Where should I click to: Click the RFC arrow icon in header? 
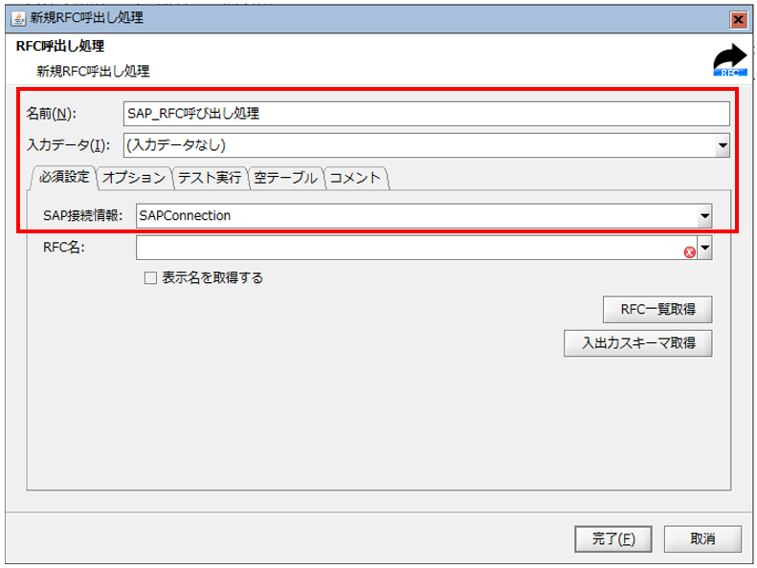coord(730,60)
